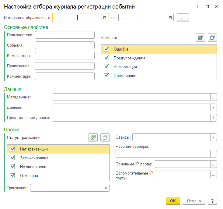Click into Вспомогательные IP порты field
Viewport: 223px width, 209px height.
tap(183, 175)
